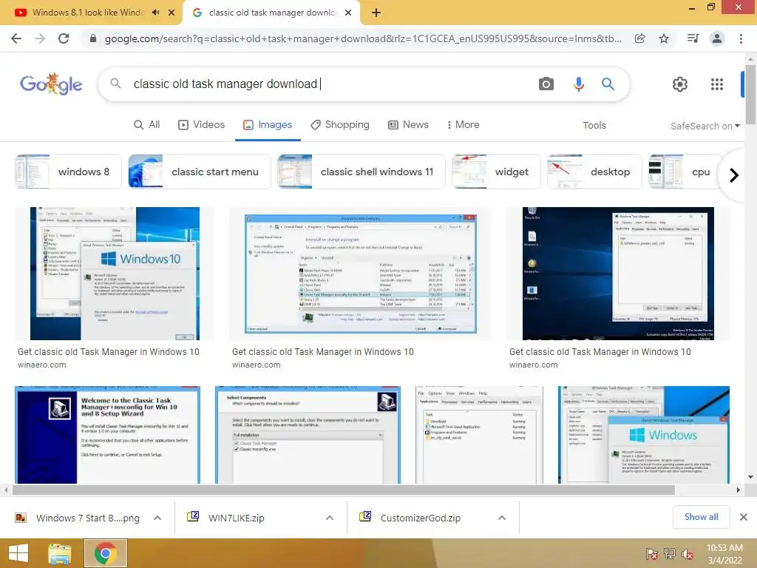757x568 pixels.
Task: Open Windows Start button
Action: 18,553
